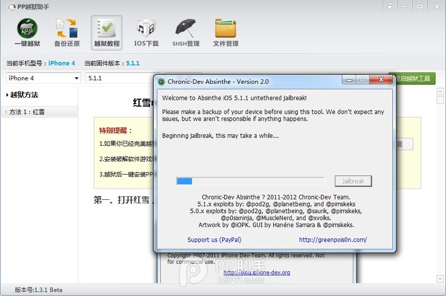
Task: Click the Jailbreak button in Absinthe
Action: (x=353, y=181)
